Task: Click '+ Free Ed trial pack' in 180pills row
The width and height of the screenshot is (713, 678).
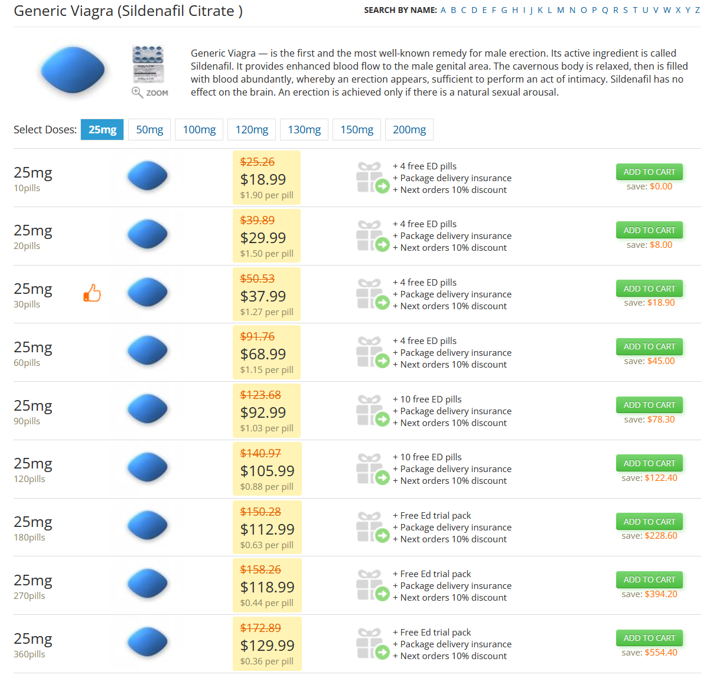Action: coord(432,516)
